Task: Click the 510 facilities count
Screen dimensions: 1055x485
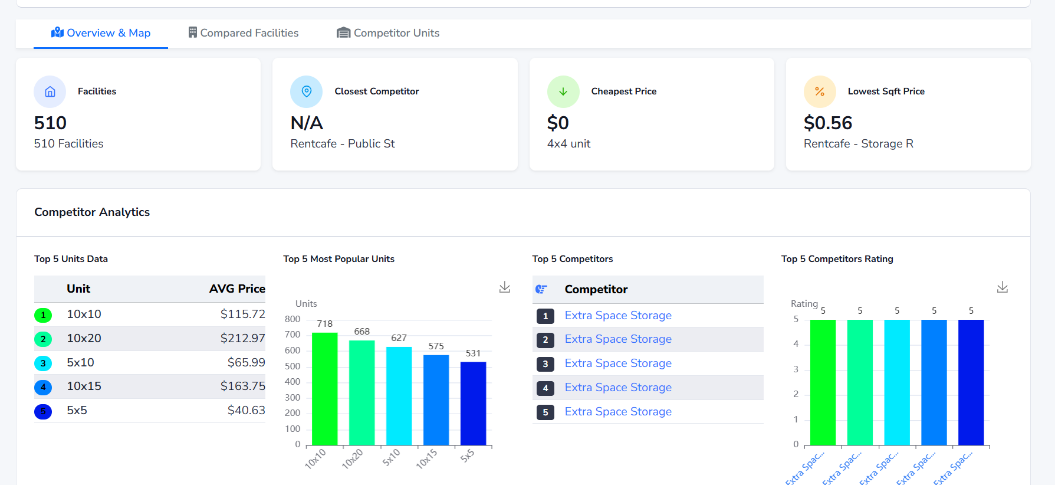Action: (x=50, y=123)
